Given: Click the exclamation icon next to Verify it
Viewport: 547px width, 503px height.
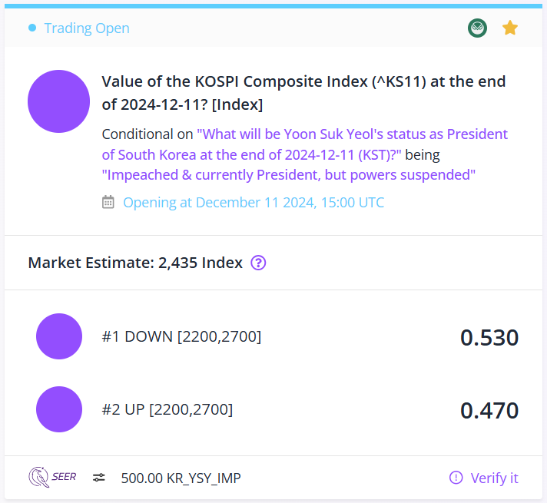Looking at the screenshot, I should (456, 478).
